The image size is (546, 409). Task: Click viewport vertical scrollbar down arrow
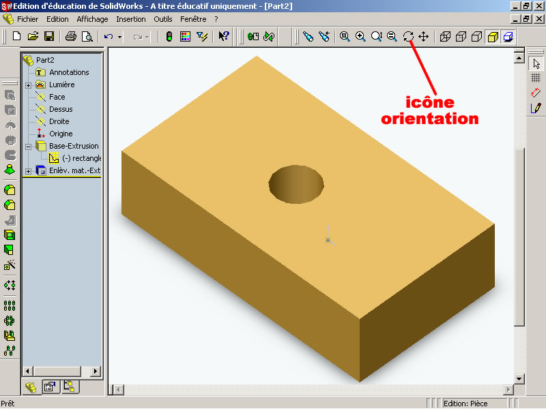pos(519,378)
